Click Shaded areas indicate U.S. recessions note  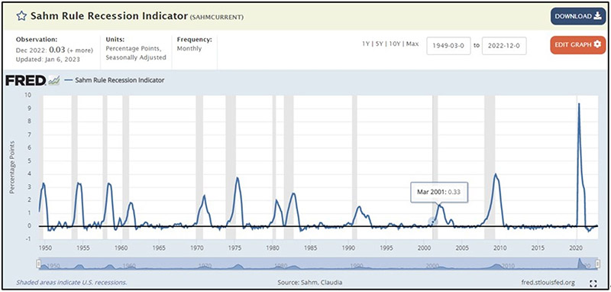(x=71, y=282)
